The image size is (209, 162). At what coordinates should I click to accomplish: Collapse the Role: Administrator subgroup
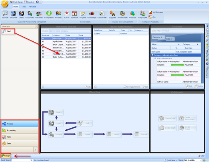(155, 58)
